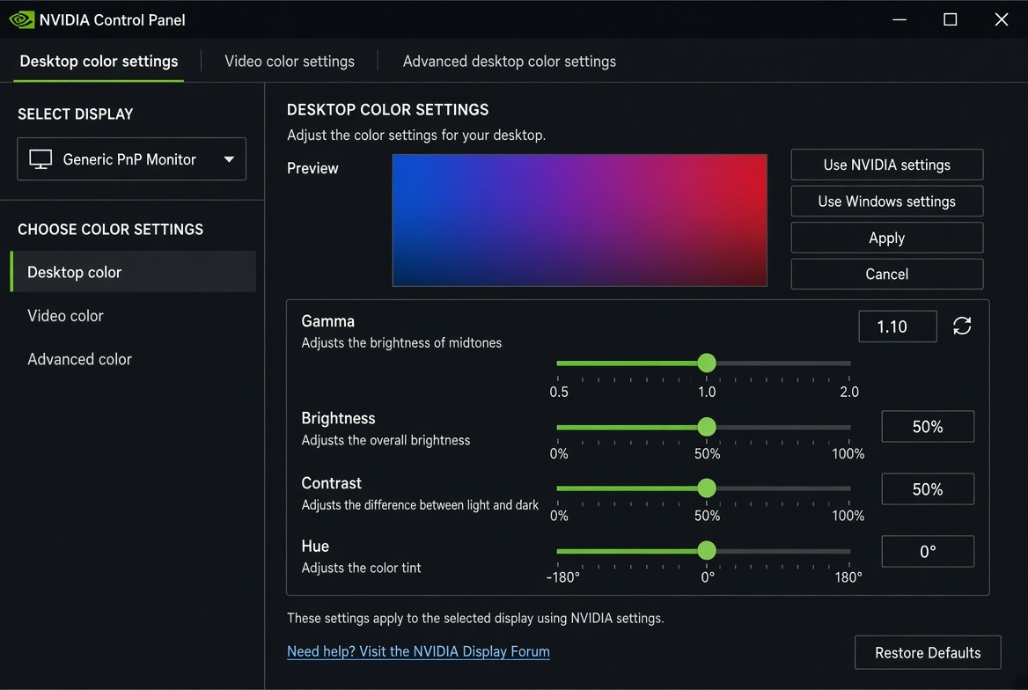The width and height of the screenshot is (1028, 690).
Task: Click the -180° label on Hue scale
Action: pos(563,577)
